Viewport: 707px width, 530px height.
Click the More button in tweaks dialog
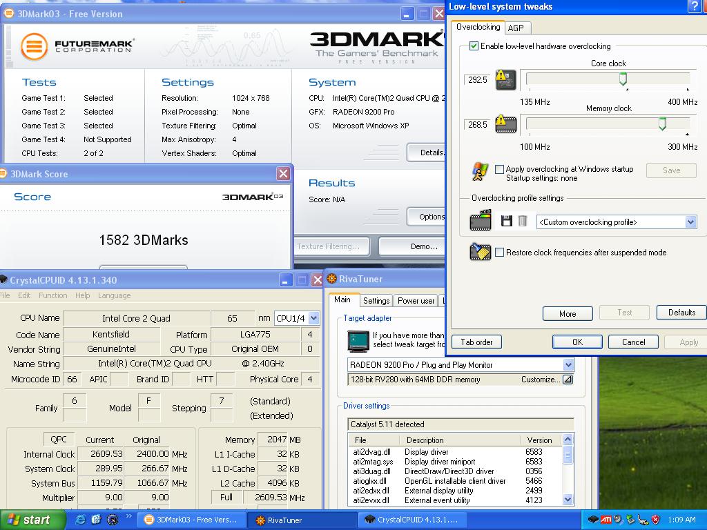tap(568, 314)
